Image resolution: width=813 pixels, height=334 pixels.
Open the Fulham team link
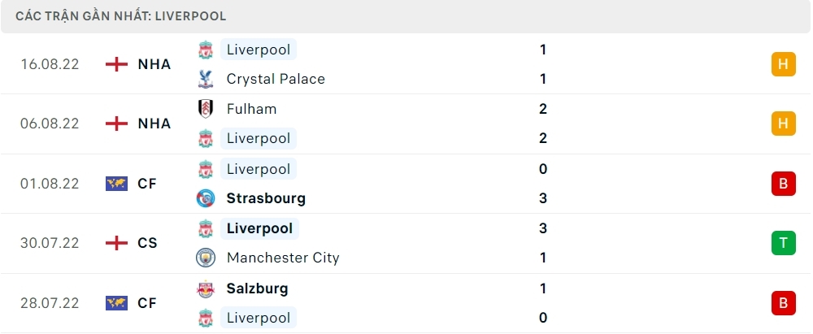(251, 109)
